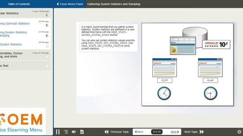The height and width of the screenshot is (136, 243).
Task: Open the Optimizer Statistics section
Action: click(25, 13)
